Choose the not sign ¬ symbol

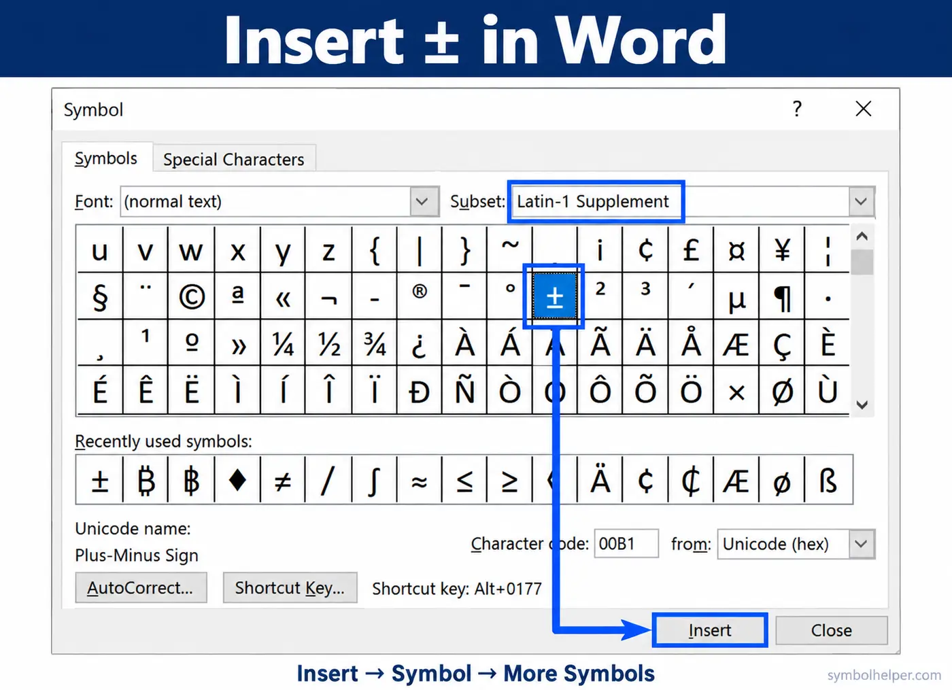[x=328, y=297]
